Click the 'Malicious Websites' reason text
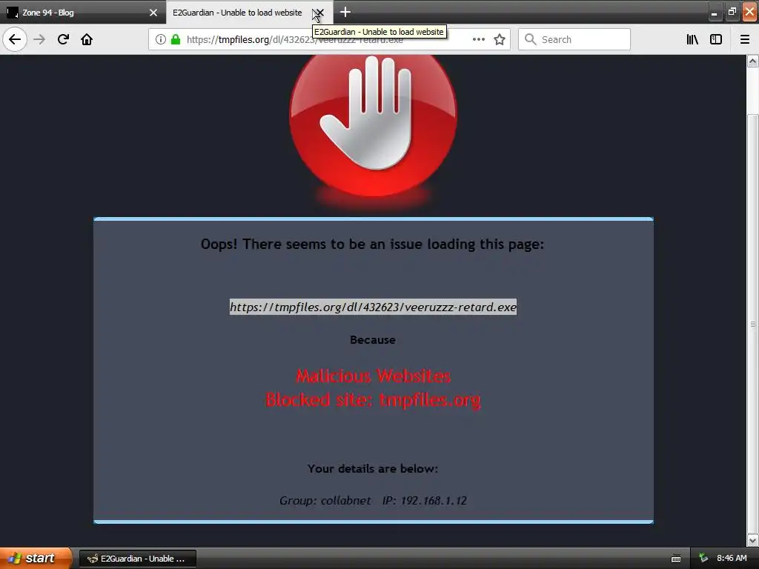Viewport: 759px width, 569px height. click(x=374, y=376)
